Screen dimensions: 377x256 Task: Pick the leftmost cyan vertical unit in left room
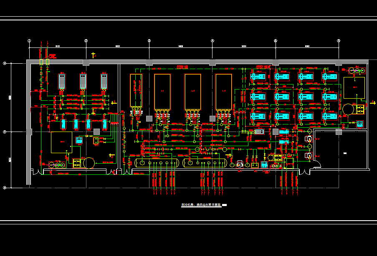click(x=63, y=124)
